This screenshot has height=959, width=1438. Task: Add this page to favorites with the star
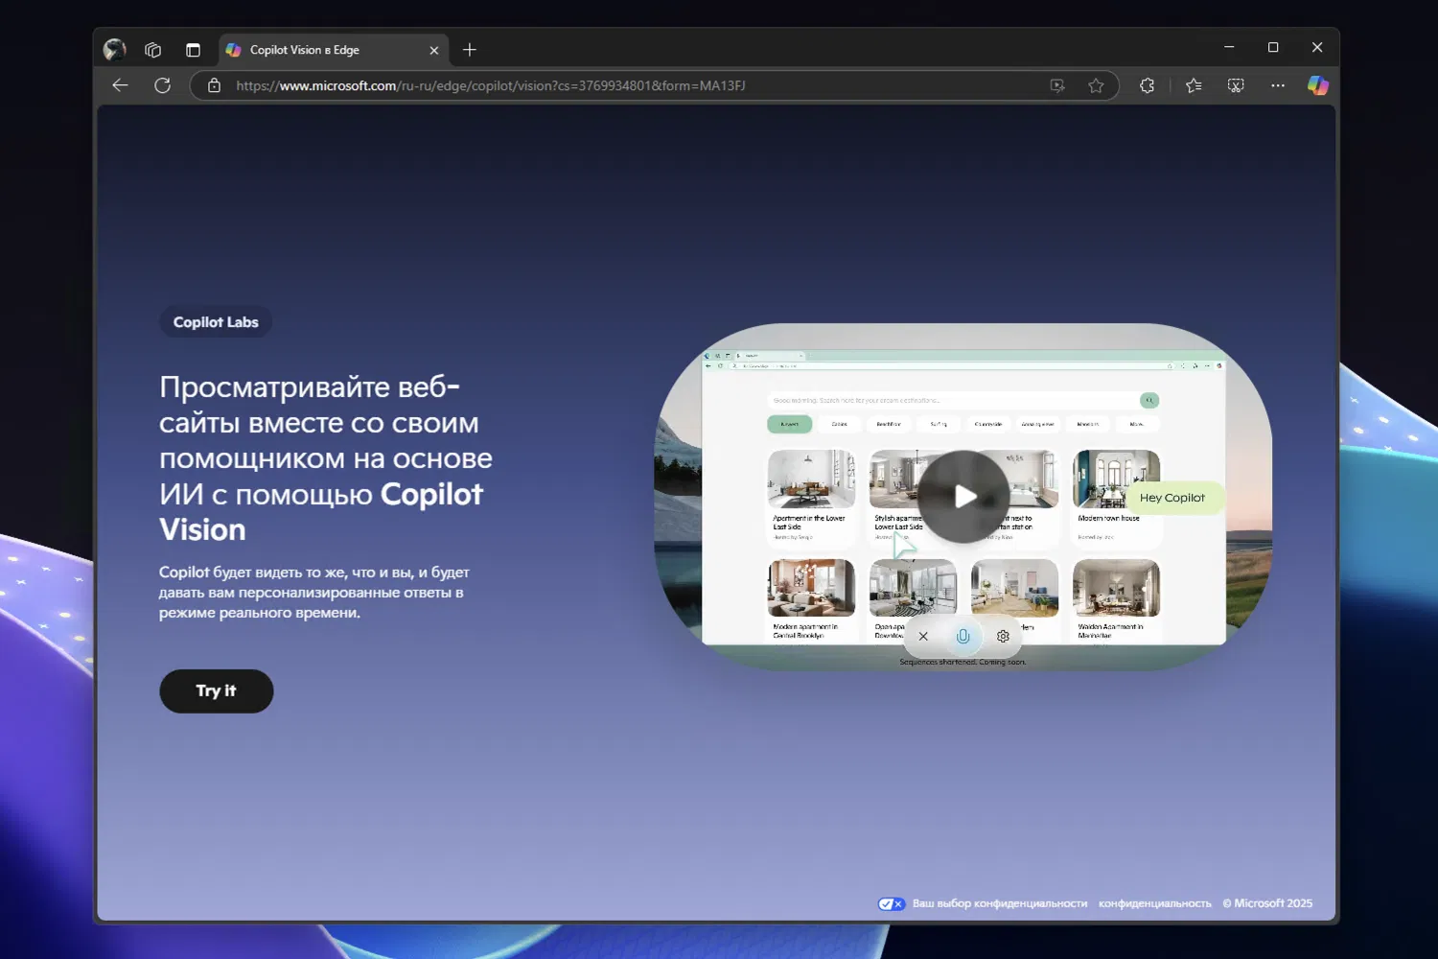[1096, 85]
